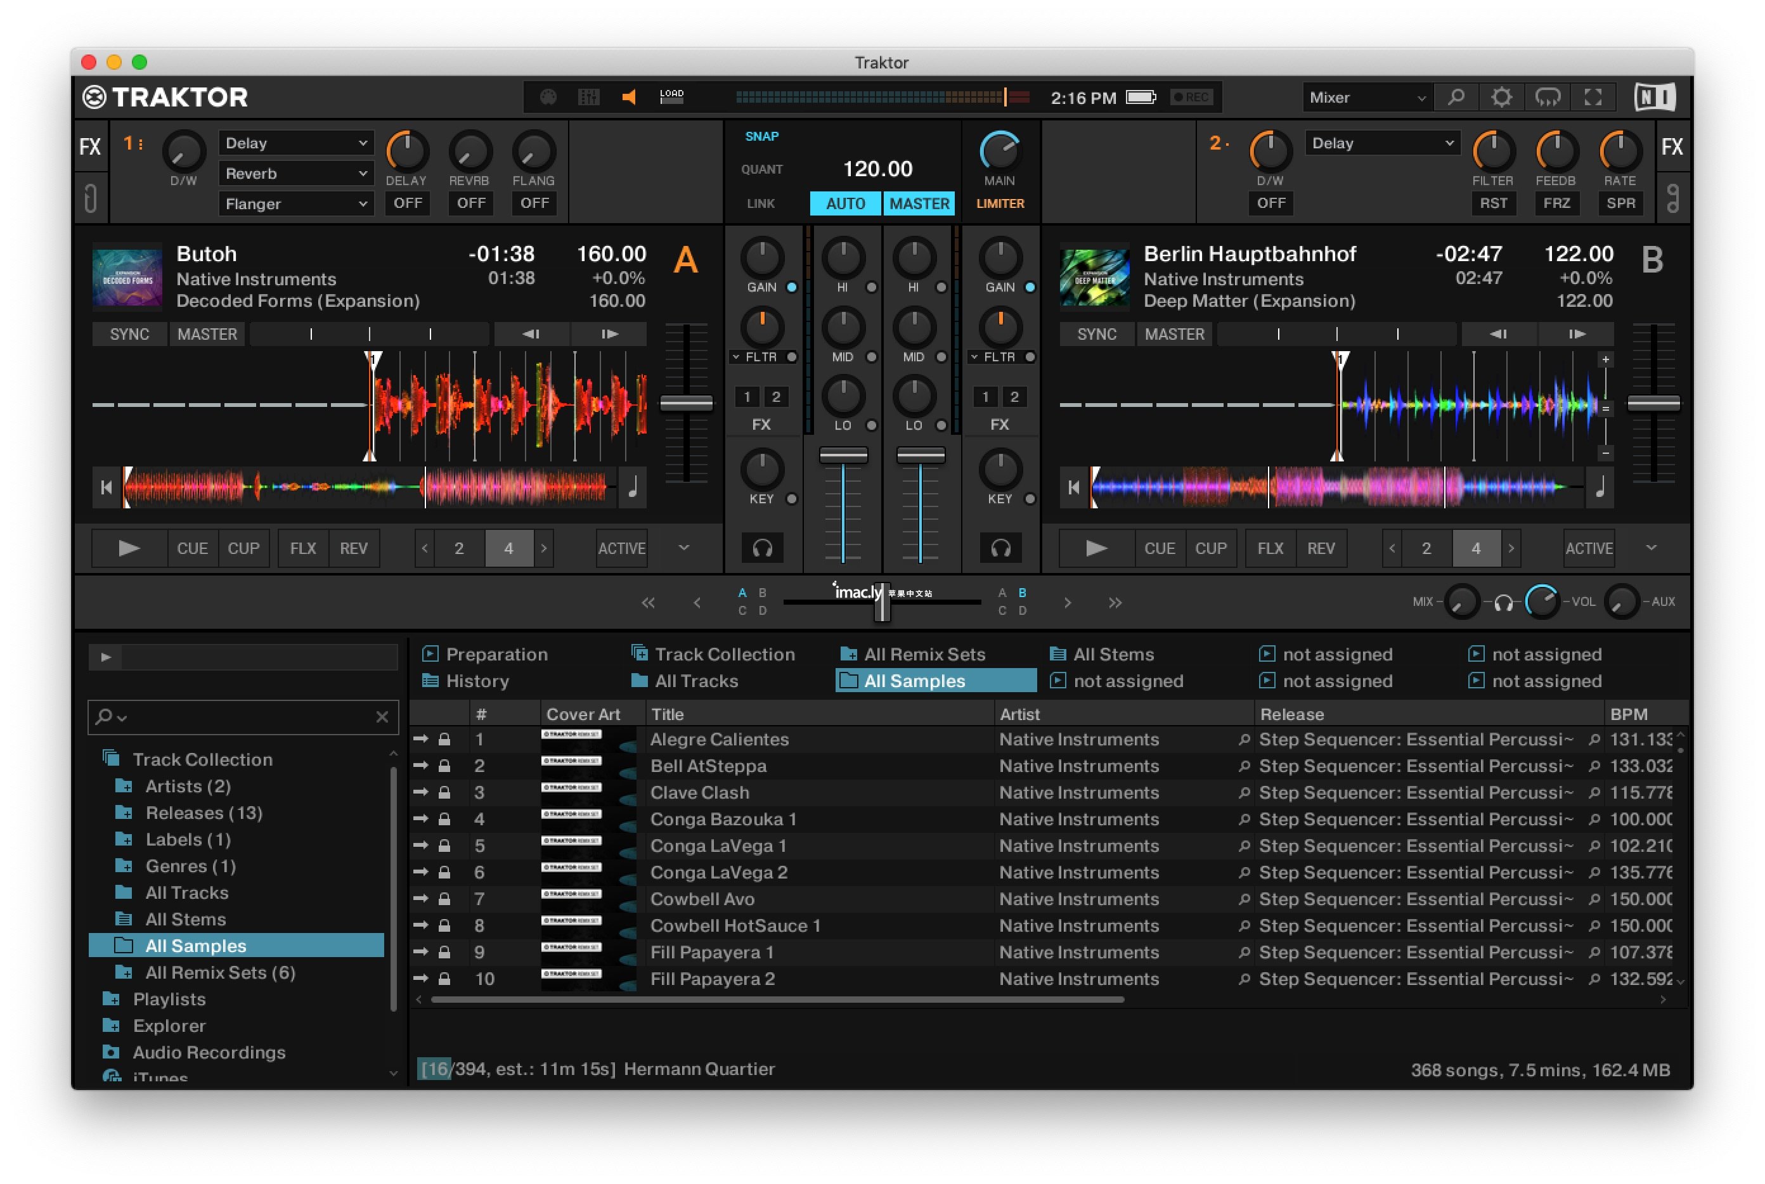Click the audio speaker indicator icon

point(629,96)
